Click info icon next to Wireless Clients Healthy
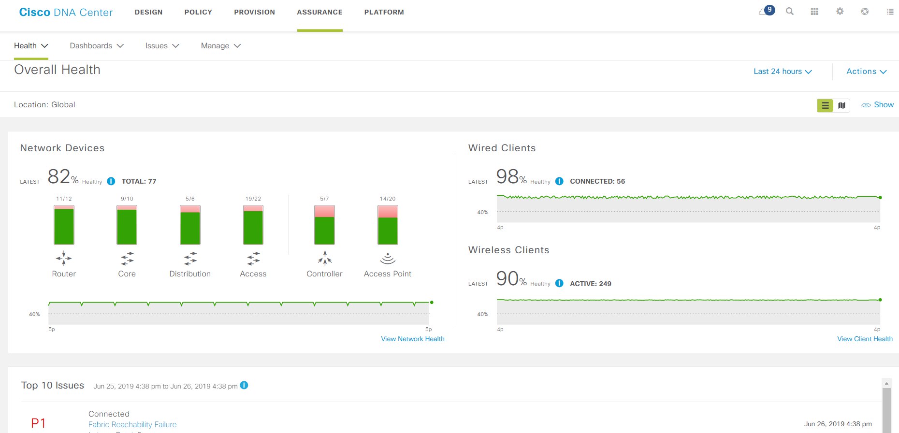 (559, 283)
